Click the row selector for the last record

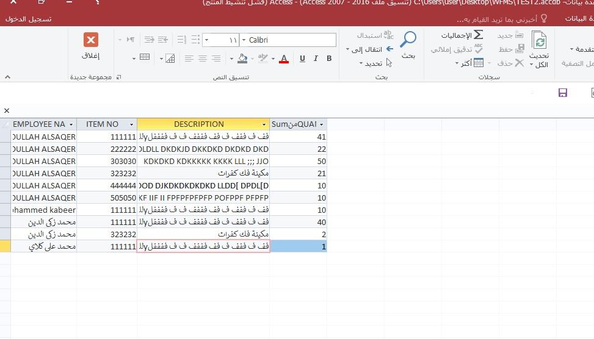[5, 246]
